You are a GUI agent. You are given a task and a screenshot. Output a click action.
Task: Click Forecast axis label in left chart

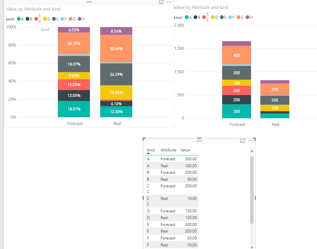(x=75, y=123)
